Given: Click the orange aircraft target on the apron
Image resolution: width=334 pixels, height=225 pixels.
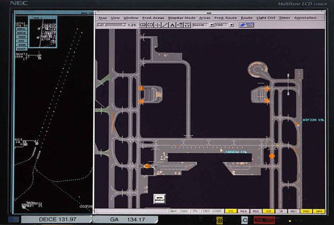Looking at the screenshot, I should (272, 156).
